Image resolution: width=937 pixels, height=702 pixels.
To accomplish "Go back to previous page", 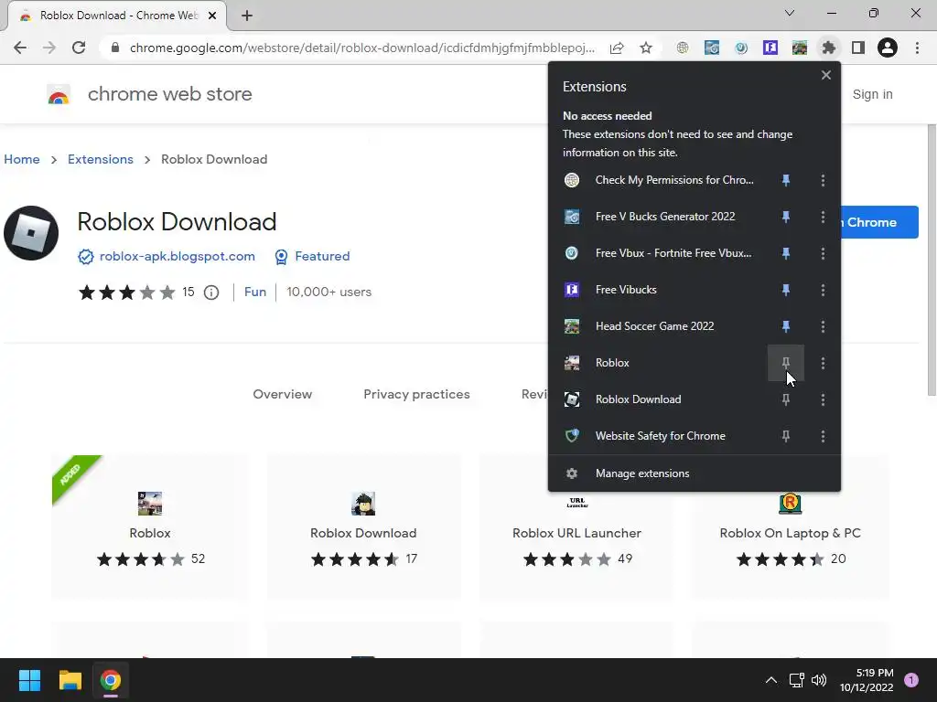I will click(20, 48).
